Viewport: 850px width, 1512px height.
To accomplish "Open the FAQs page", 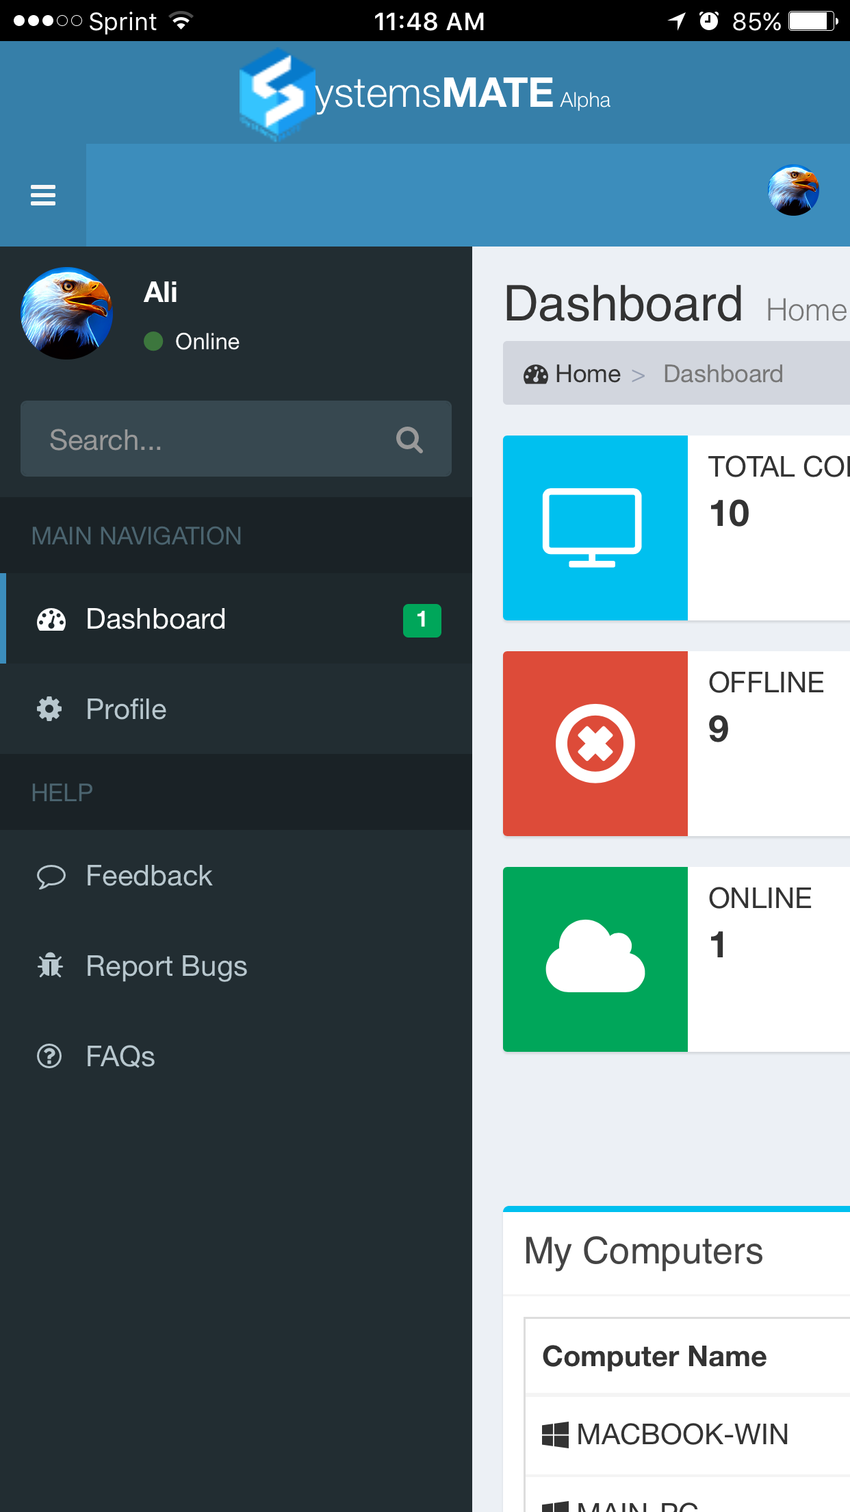I will click(236, 1057).
